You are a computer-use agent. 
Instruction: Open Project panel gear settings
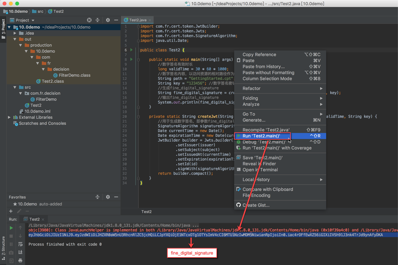pyautogui.click(x=108, y=20)
